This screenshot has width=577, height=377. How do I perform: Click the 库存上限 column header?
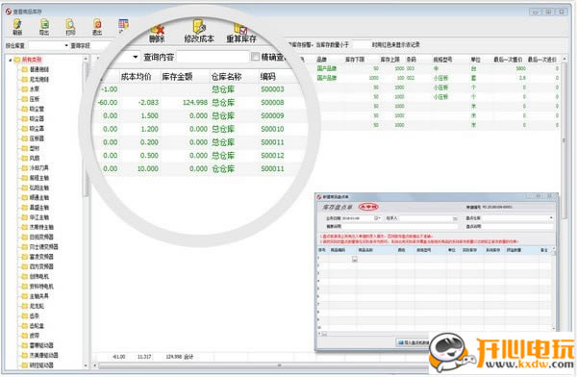pos(389,60)
